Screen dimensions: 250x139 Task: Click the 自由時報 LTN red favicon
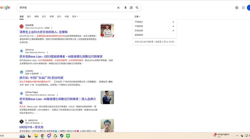pos(22,26)
